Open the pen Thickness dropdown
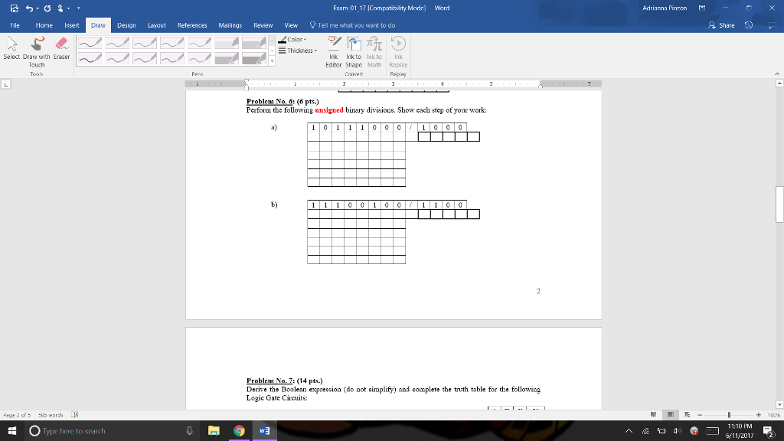Viewport: 784px width, 441px height. 298,51
